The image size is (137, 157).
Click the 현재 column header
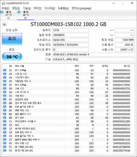tap(73, 66)
